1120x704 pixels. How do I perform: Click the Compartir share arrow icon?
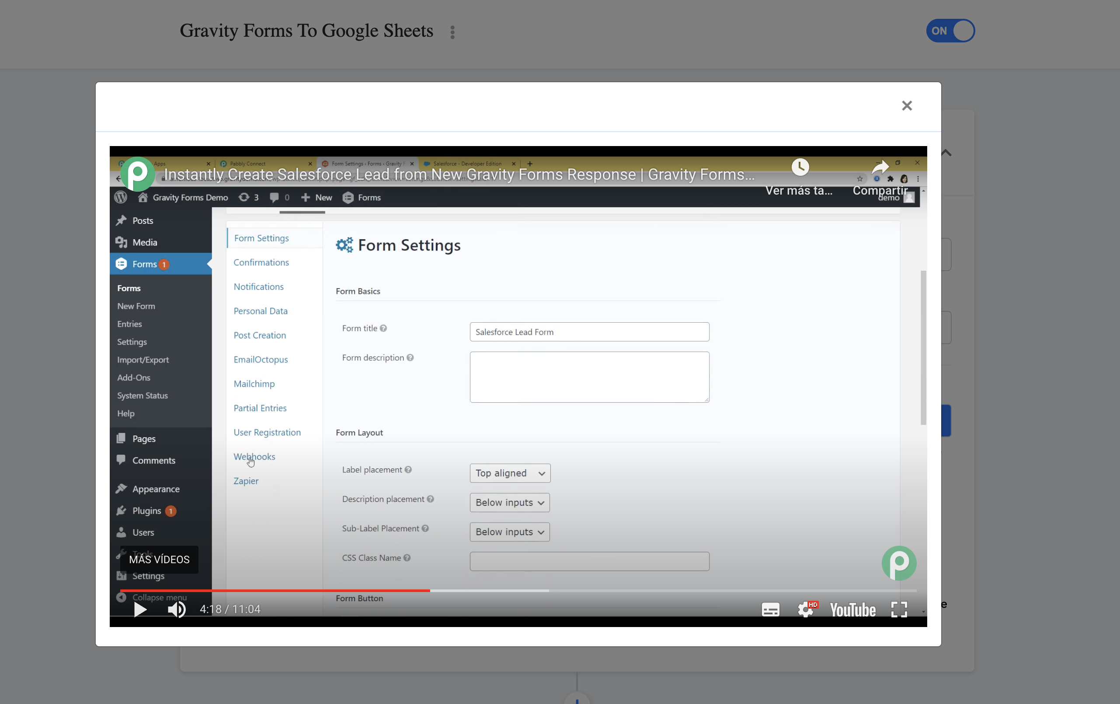880,167
